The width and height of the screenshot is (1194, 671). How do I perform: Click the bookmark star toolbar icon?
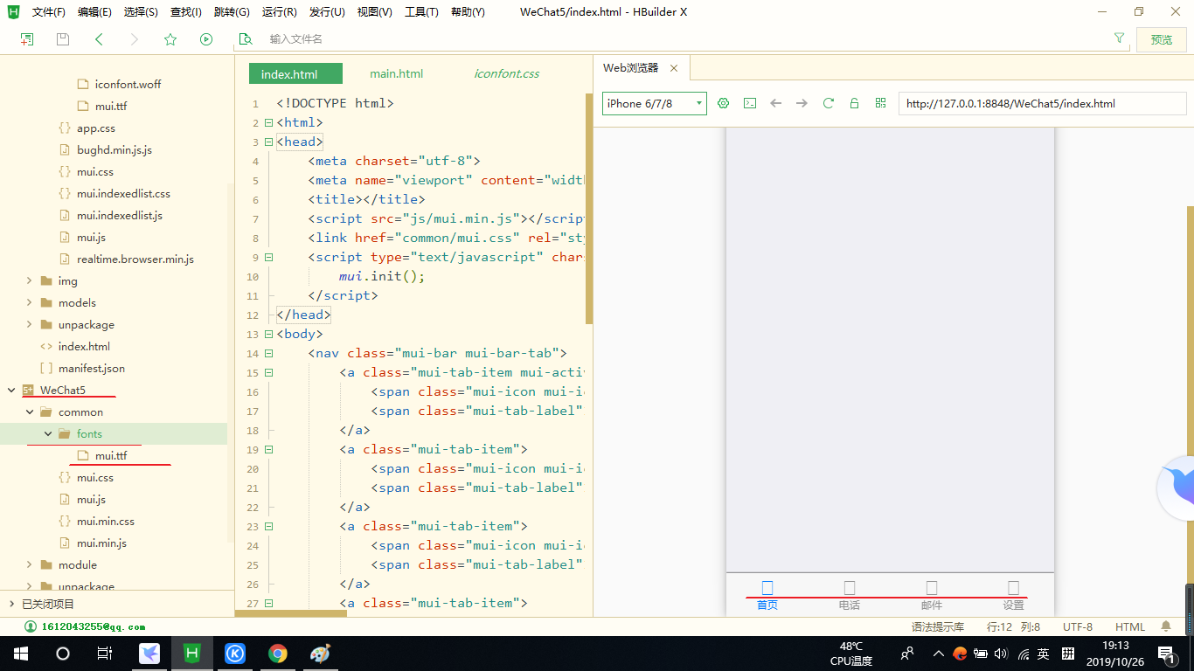tap(170, 39)
